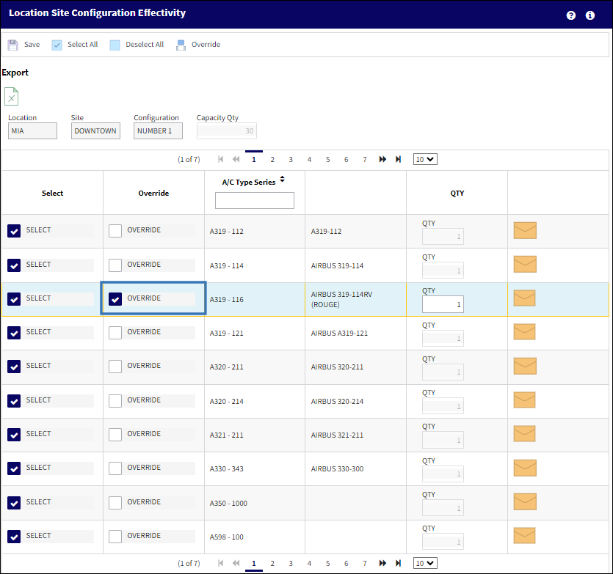Image resolution: width=613 pixels, height=574 pixels.
Task: Export the grid to Excel
Action: (x=12, y=97)
